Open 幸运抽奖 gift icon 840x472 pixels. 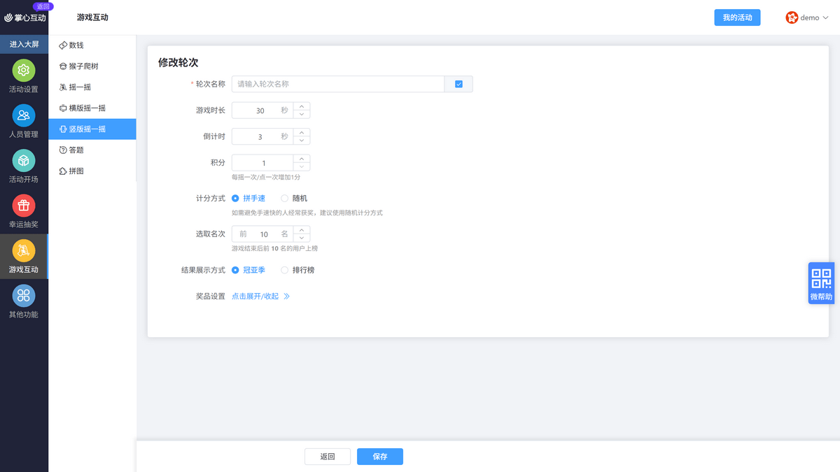click(24, 206)
